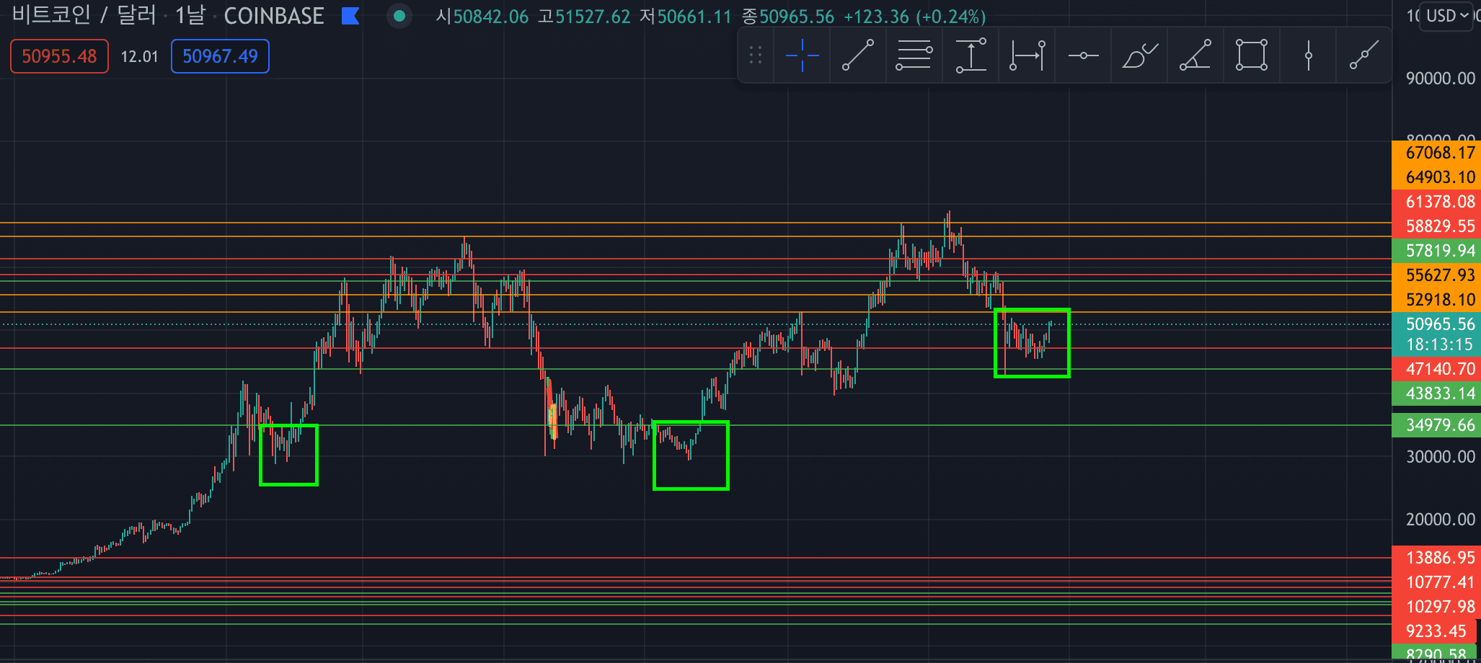
Task: Click the spread value 12.01
Action: point(139,56)
